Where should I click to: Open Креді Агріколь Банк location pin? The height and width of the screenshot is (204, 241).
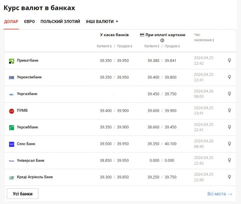[x=229, y=177]
